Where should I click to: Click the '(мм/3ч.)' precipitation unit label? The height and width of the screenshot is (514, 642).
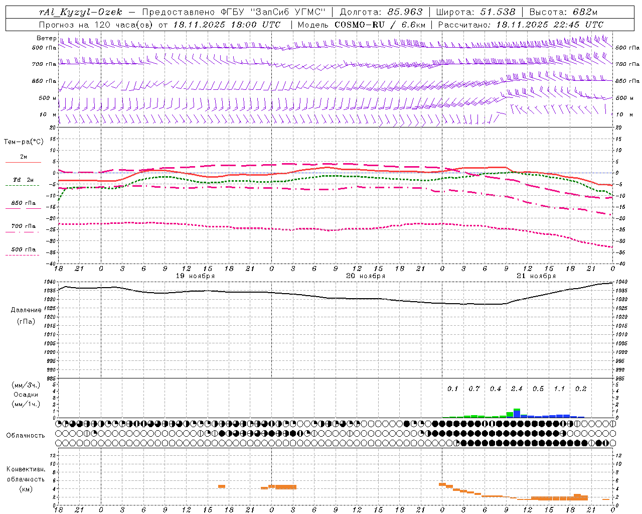pos(26,385)
